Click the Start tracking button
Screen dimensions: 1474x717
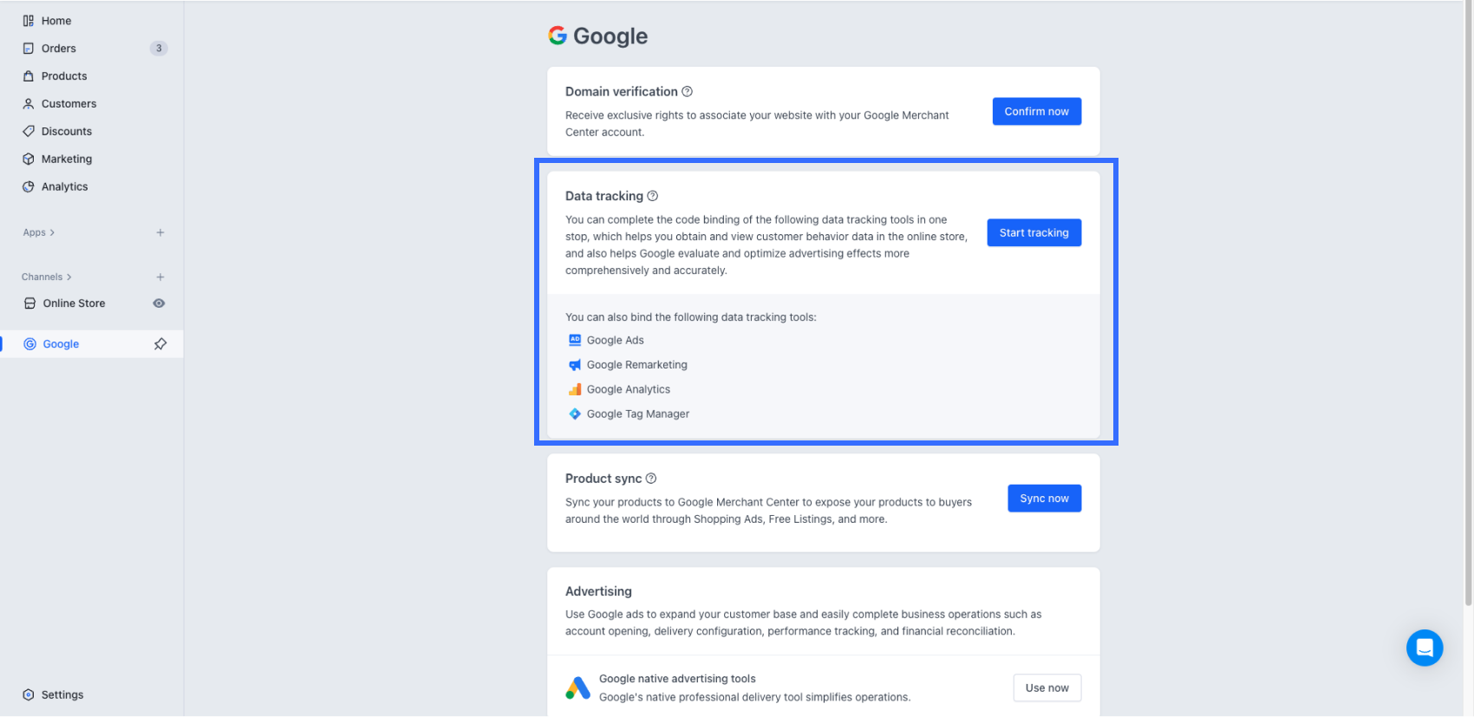click(x=1034, y=232)
